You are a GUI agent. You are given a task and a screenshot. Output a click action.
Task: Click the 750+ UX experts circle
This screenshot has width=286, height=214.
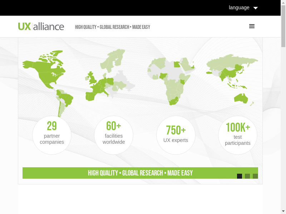coord(176,135)
